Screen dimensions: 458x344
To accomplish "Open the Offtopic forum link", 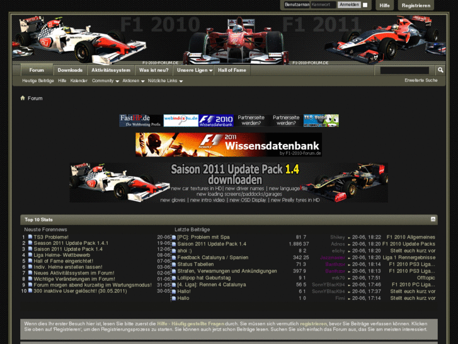I will point(426,278).
